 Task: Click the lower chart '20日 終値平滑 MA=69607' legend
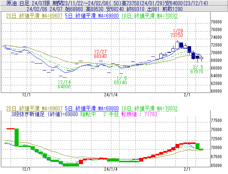click(34, 108)
